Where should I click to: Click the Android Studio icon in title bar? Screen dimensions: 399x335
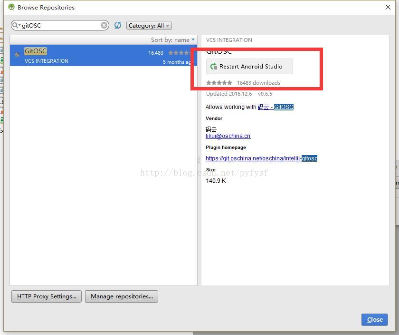11,7
